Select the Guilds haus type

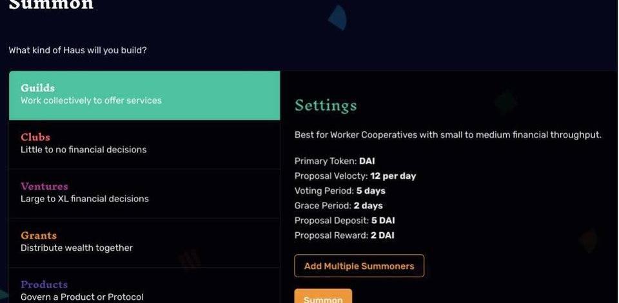(x=144, y=95)
